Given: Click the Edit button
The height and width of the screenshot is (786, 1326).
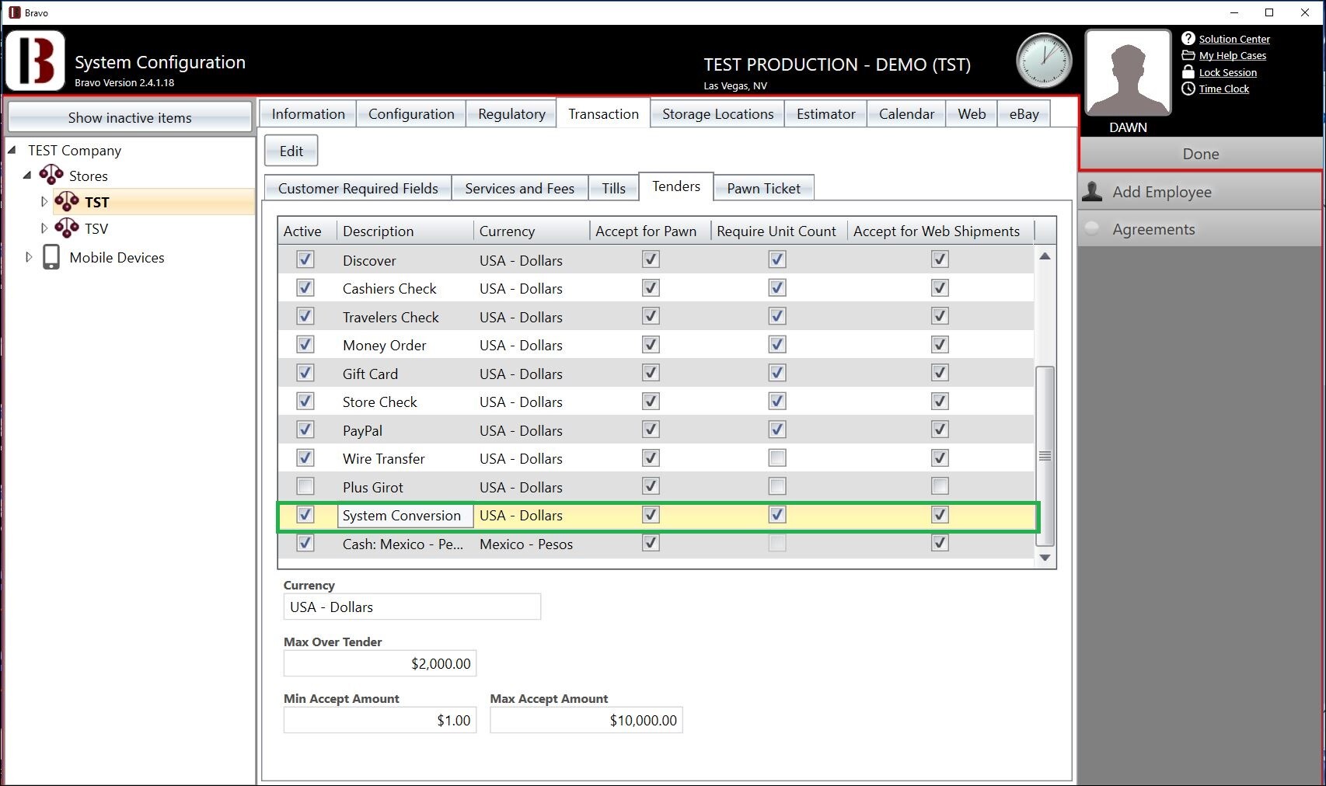Looking at the screenshot, I should 291,151.
